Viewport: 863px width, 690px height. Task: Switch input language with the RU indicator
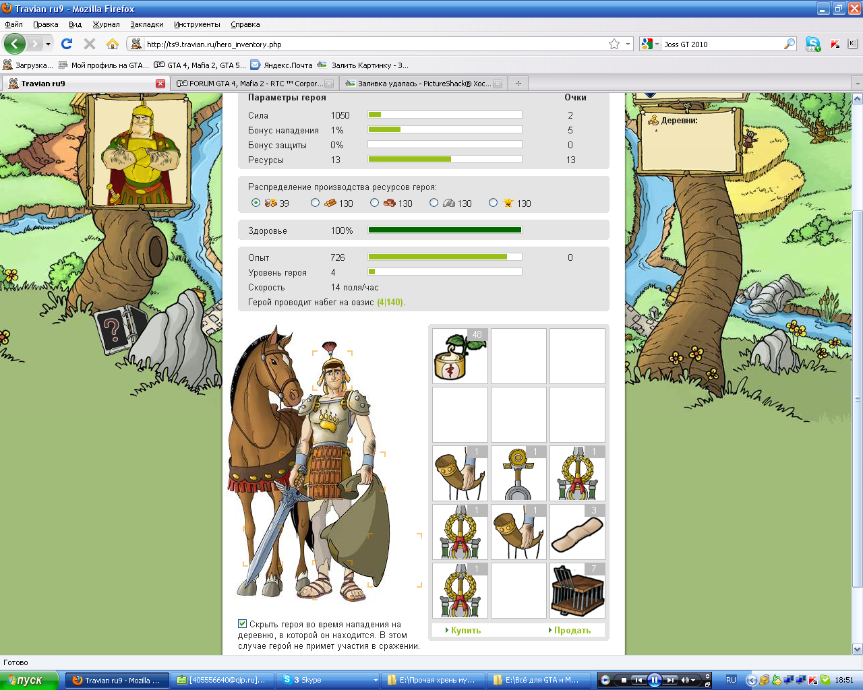731,680
